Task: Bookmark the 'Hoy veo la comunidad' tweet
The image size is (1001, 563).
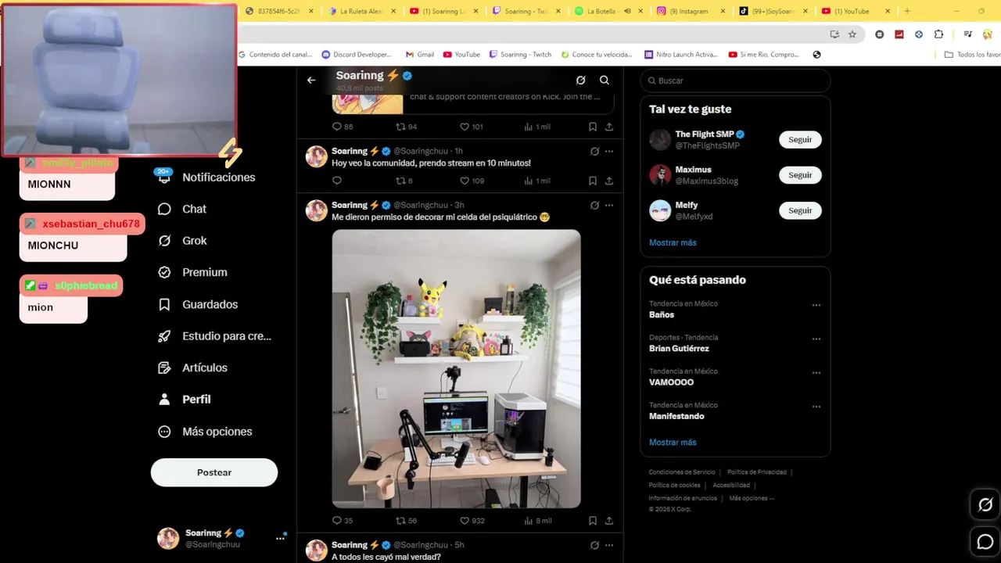Action: point(593,181)
